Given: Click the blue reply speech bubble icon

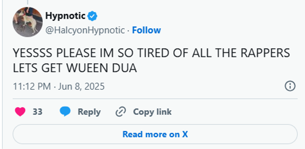Looking at the screenshot, I should pos(65,112).
